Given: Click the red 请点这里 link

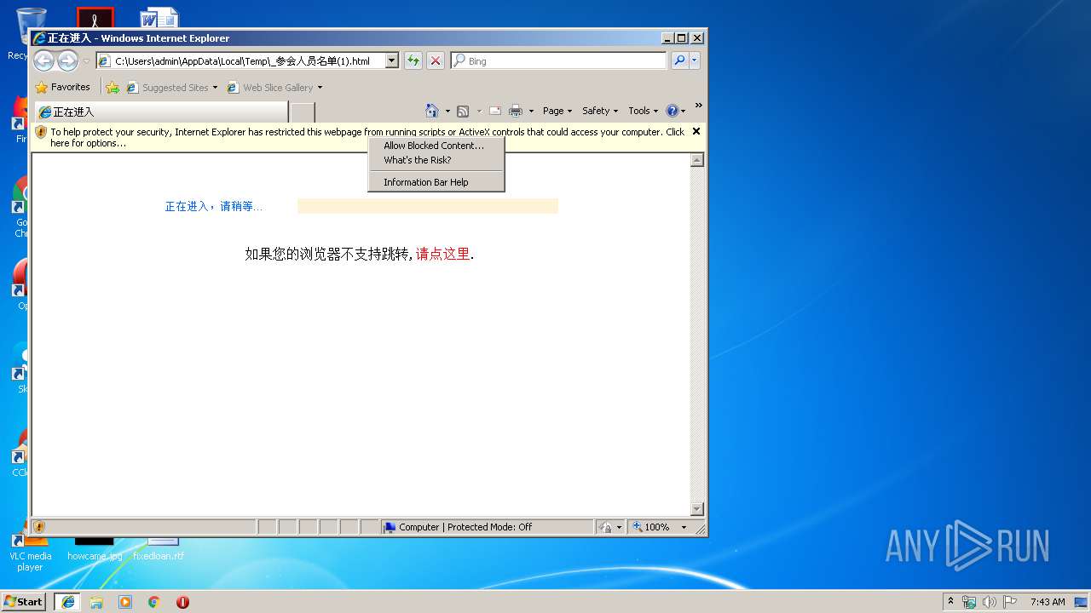Looking at the screenshot, I should (442, 254).
